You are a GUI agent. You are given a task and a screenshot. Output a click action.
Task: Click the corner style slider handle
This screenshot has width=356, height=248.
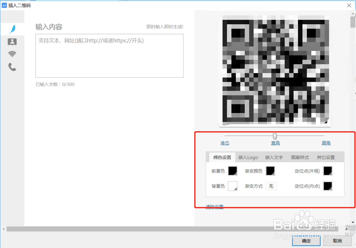pos(275,136)
